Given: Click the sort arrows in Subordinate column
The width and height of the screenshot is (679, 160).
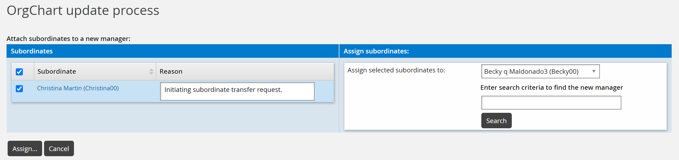Looking at the screenshot, I should [x=151, y=72].
